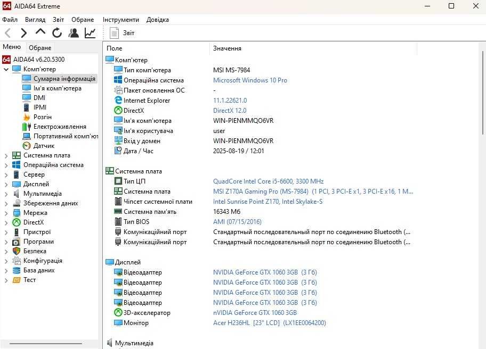Screen dimensions: 486x349
Task: Click the База даних database icon
Action: [16, 270]
